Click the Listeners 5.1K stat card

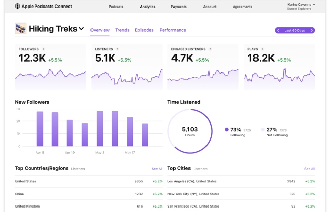point(127,67)
